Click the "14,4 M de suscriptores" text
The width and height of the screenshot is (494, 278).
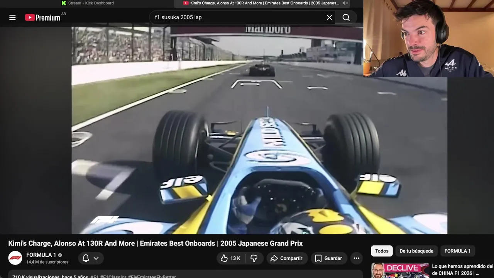pos(47,262)
